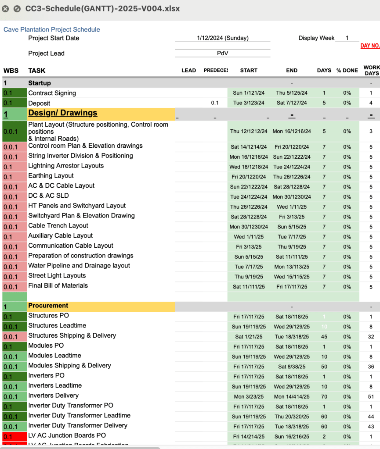
Task: Click the red DAY NO. label
Action: 369,46
